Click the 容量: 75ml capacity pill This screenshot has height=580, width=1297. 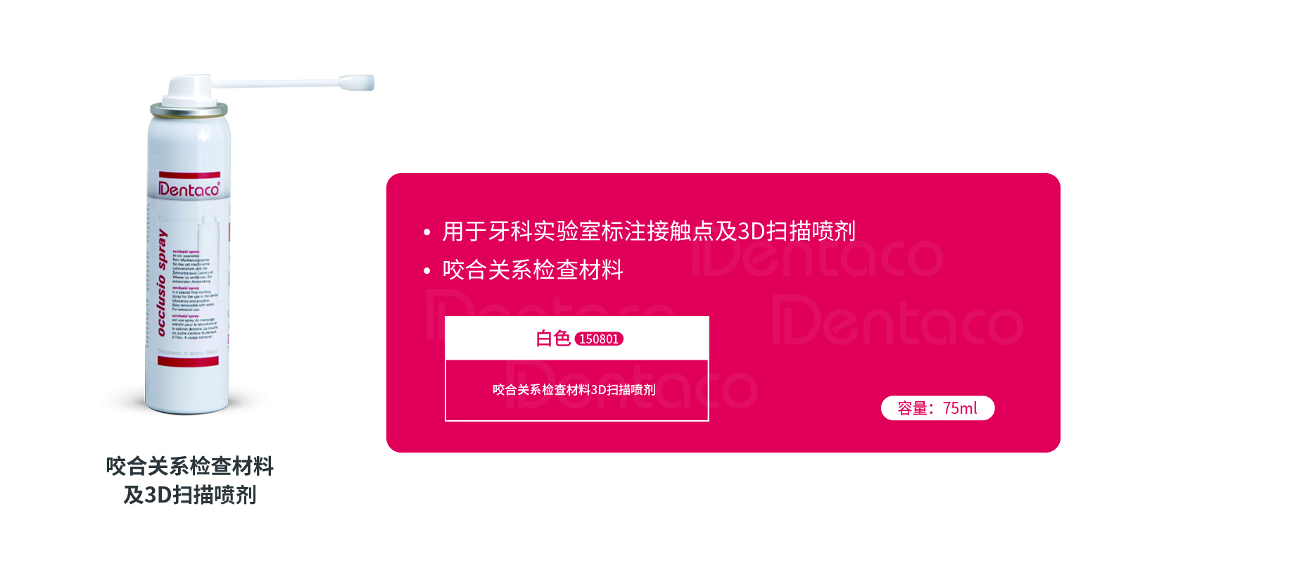(937, 408)
